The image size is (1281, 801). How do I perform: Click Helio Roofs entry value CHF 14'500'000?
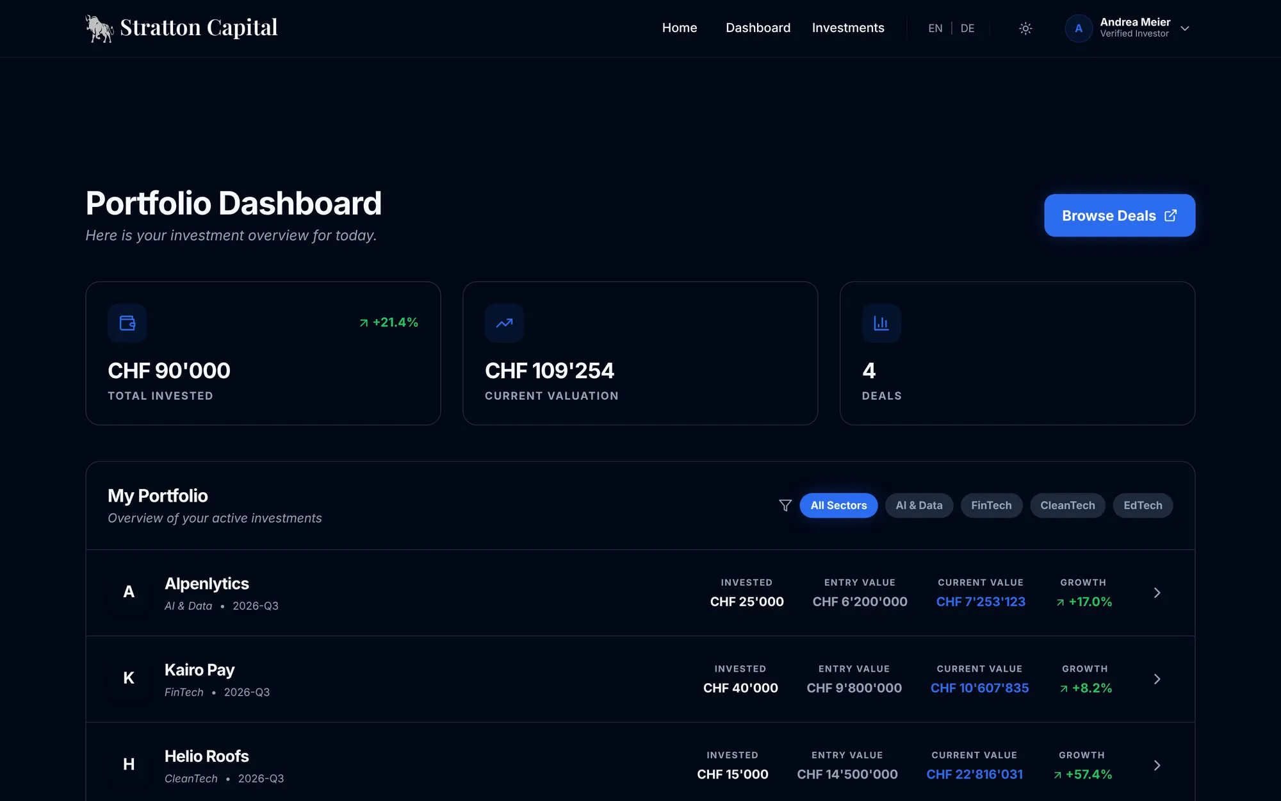(x=847, y=775)
